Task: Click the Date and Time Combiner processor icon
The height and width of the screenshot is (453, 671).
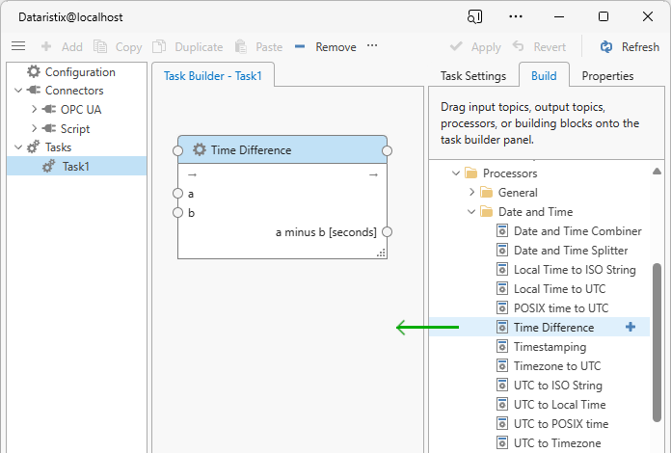Action: pos(502,231)
